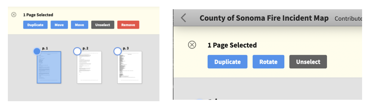Click the County of Sonoma Fire Incident Map title
375x109 pixels.
[x=264, y=18]
